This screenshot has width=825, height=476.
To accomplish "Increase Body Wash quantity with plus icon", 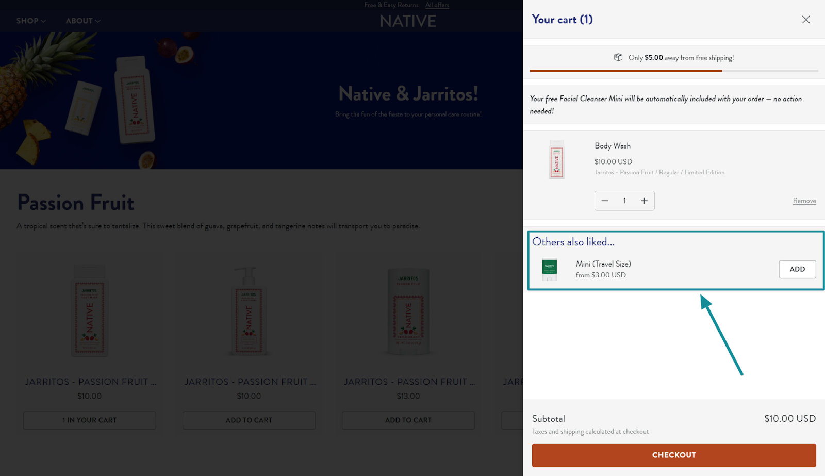I will [644, 201].
